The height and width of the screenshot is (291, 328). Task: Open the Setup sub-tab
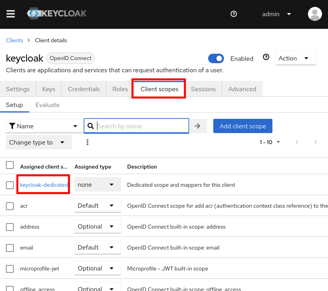(x=15, y=105)
